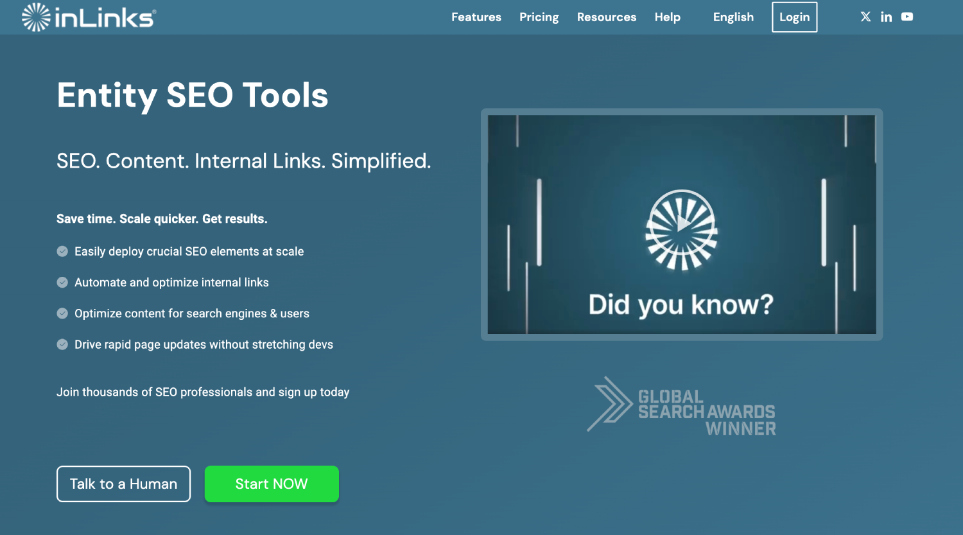Click checkmark icon beside 'Drive rapid page updates'

pos(62,344)
